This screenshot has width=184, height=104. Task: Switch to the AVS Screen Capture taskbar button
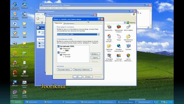(126, 102)
